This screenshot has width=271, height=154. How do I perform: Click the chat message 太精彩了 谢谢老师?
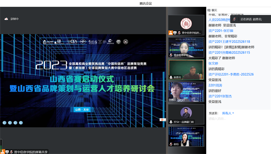pyautogui.click(x=222, y=58)
